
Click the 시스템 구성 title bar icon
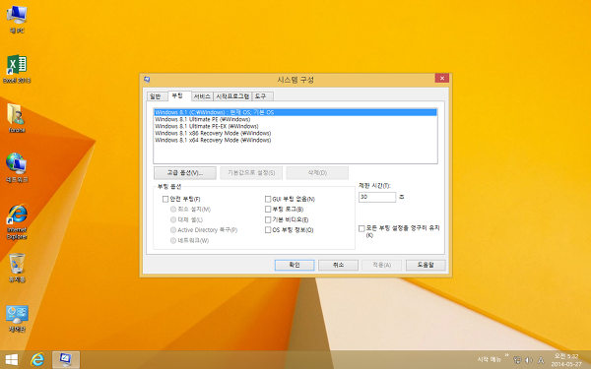[x=147, y=80]
